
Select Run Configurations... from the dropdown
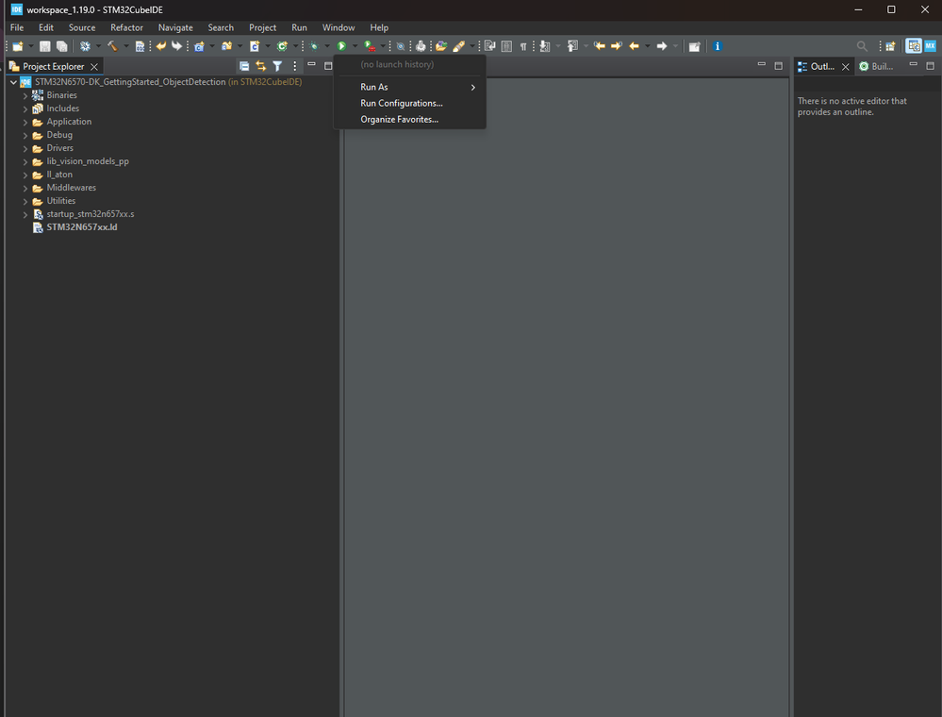click(401, 103)
